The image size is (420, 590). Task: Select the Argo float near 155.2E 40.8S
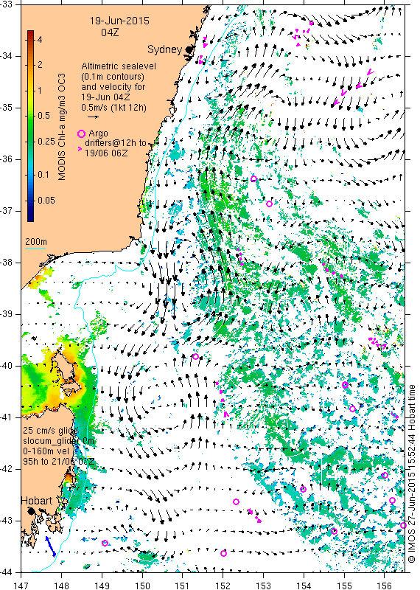[352, 409]
